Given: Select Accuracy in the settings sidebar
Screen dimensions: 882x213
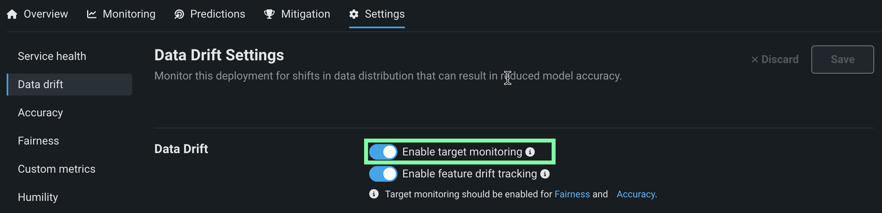Looking at the screenshot, I should pyautogui.click(x=40, y=113).
